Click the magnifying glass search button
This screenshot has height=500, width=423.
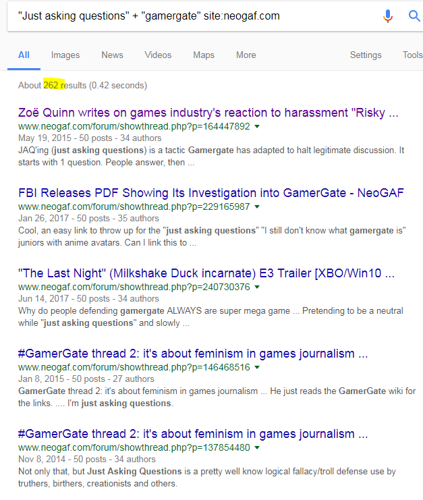click(x=414, y=16)
